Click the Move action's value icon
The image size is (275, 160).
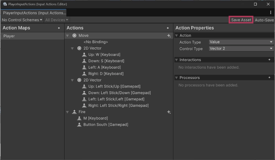pos(74,36)
